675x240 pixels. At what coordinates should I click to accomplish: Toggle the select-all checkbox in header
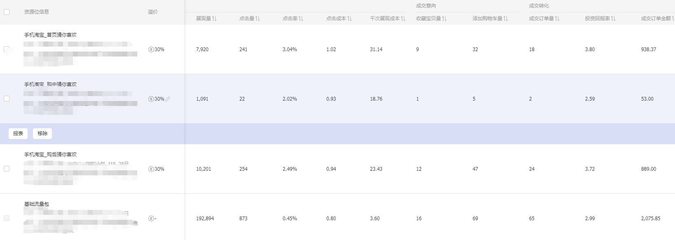tap(7, 12)
